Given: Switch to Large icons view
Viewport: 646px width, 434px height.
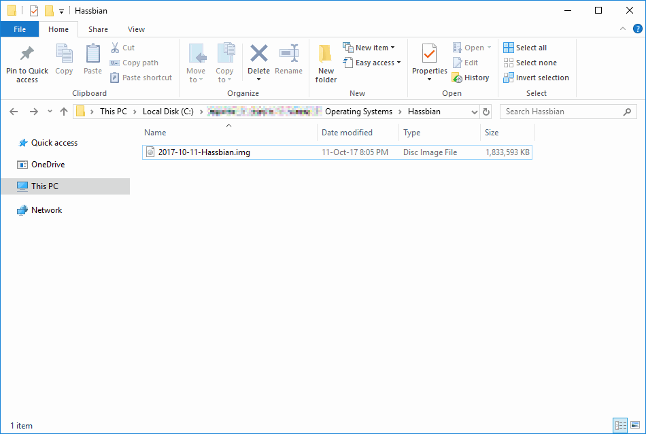Looking at the screenshot, I should [x=635, y=425].
